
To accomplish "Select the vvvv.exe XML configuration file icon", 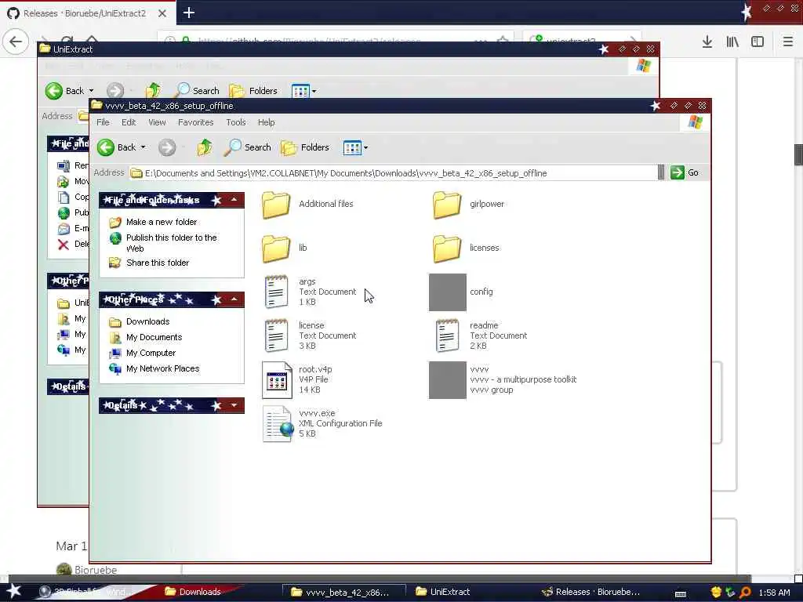I will (278, 424).
